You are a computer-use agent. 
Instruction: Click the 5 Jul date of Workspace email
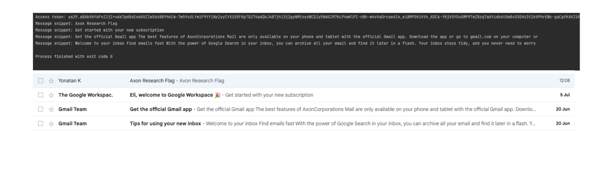coord(565,95)
